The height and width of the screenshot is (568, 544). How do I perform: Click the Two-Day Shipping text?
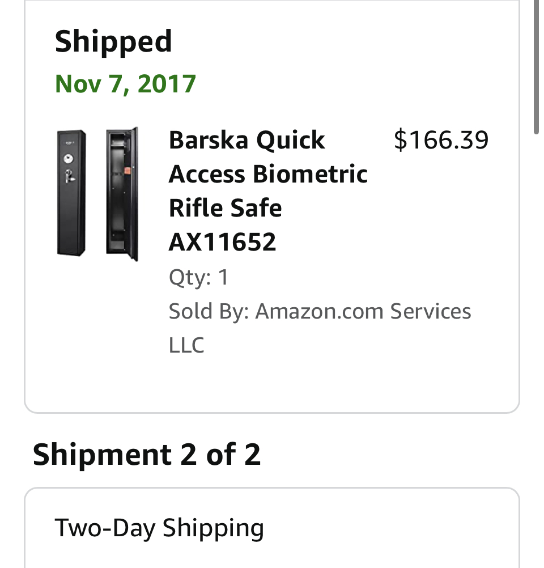coord(159,528)
